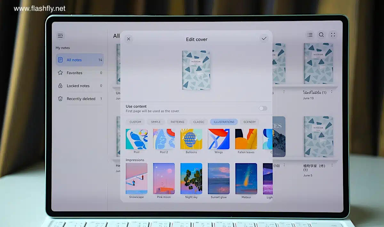Select the Pink moon cover

164,178
